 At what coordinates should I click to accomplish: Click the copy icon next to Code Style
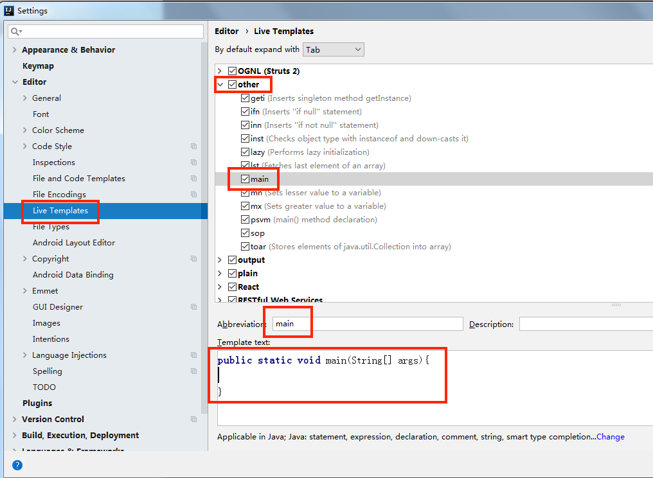[193, 146]
